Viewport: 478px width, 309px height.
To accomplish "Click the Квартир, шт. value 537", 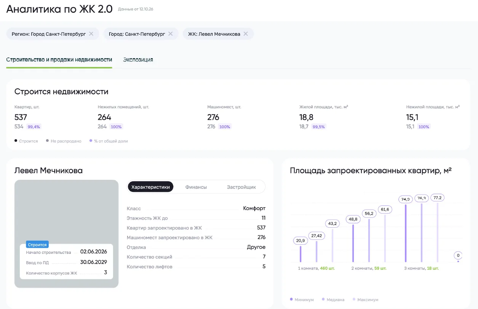I will pos(21,117).
